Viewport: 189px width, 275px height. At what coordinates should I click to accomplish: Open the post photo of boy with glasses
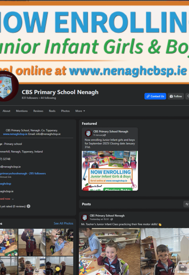tap(165, 252)
